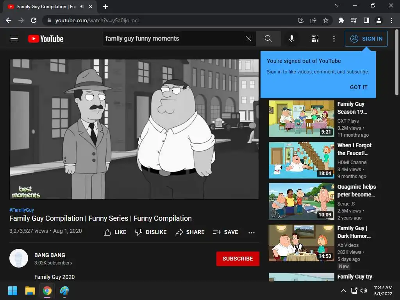The width and height of the screenshot is (400, 300).
Task: Open Chrome profile icon
Action: coord(379,20)
